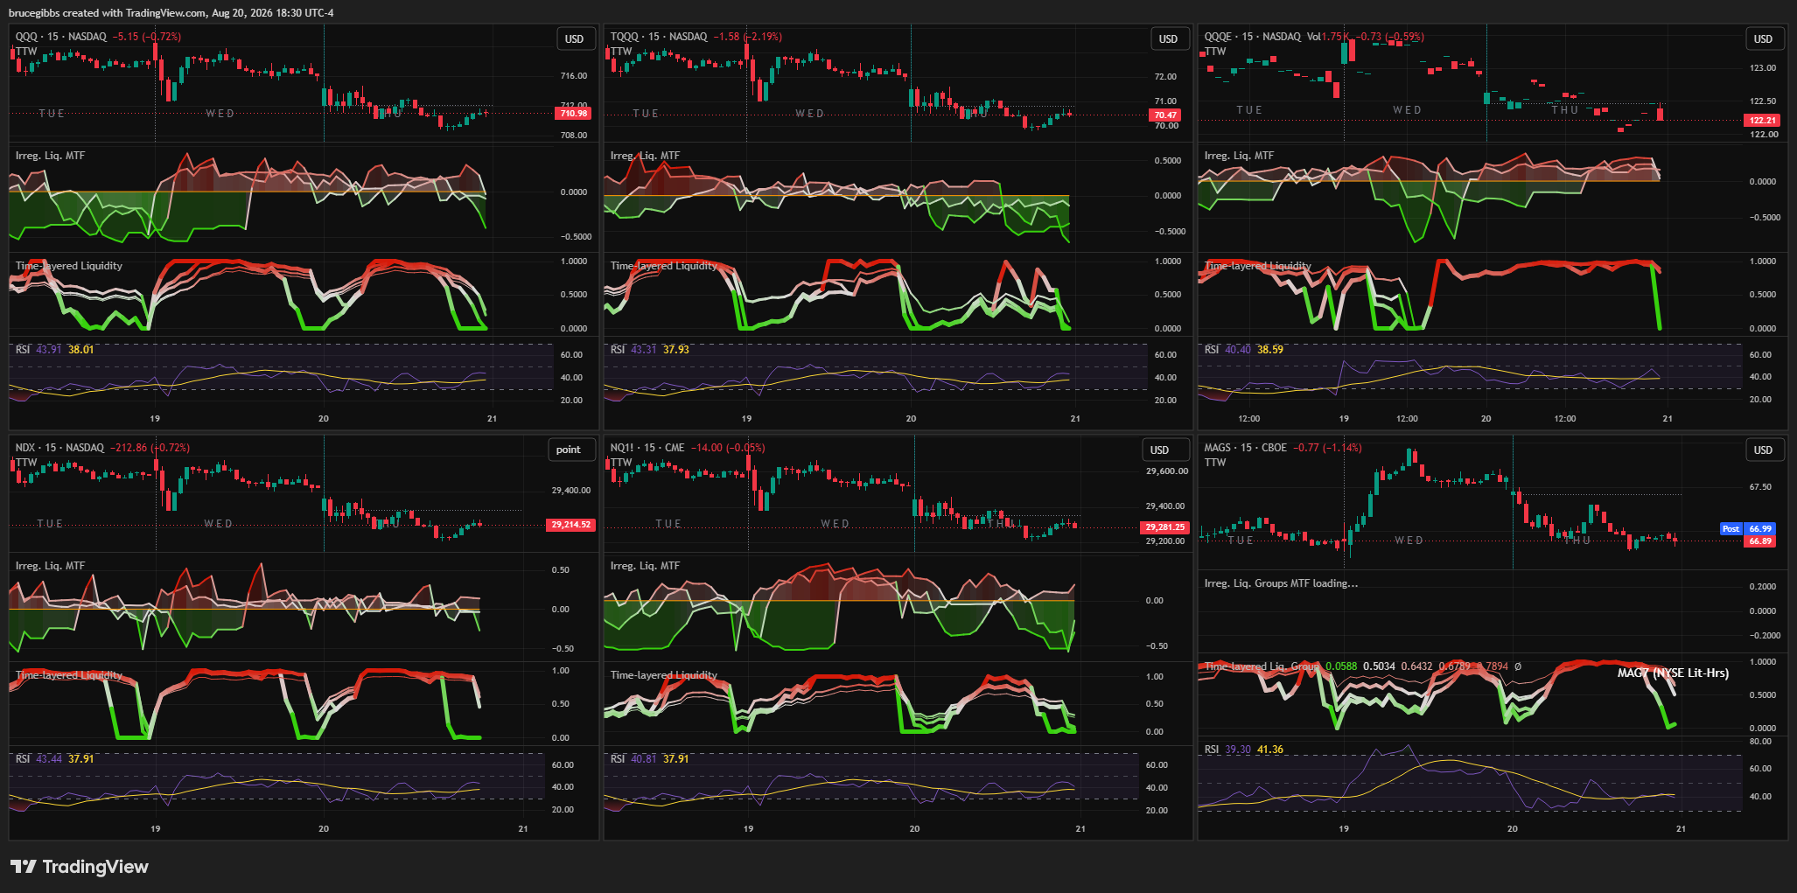Click the RSI value 40.81 in the NQ1! chart
Screen dimensions: 1797x893
coord(644,759)
